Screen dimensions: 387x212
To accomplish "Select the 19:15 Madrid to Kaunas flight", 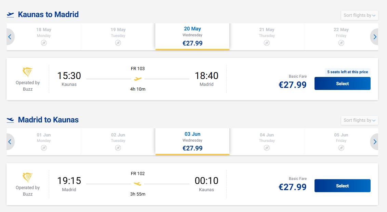I will (342, 186).
